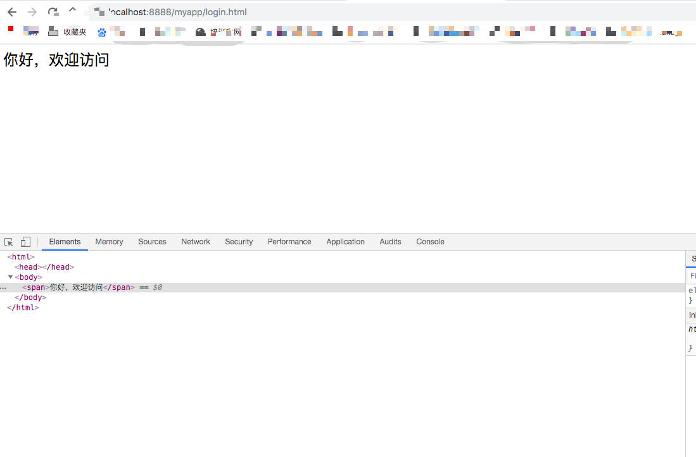696x457 pixels.
Task: Click the address bar URL
Action: pyautogui.click(x=177, y=12)
